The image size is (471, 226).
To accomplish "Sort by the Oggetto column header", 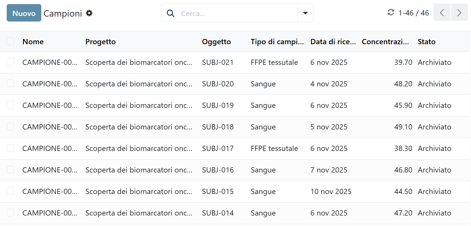I will [216, 42].
